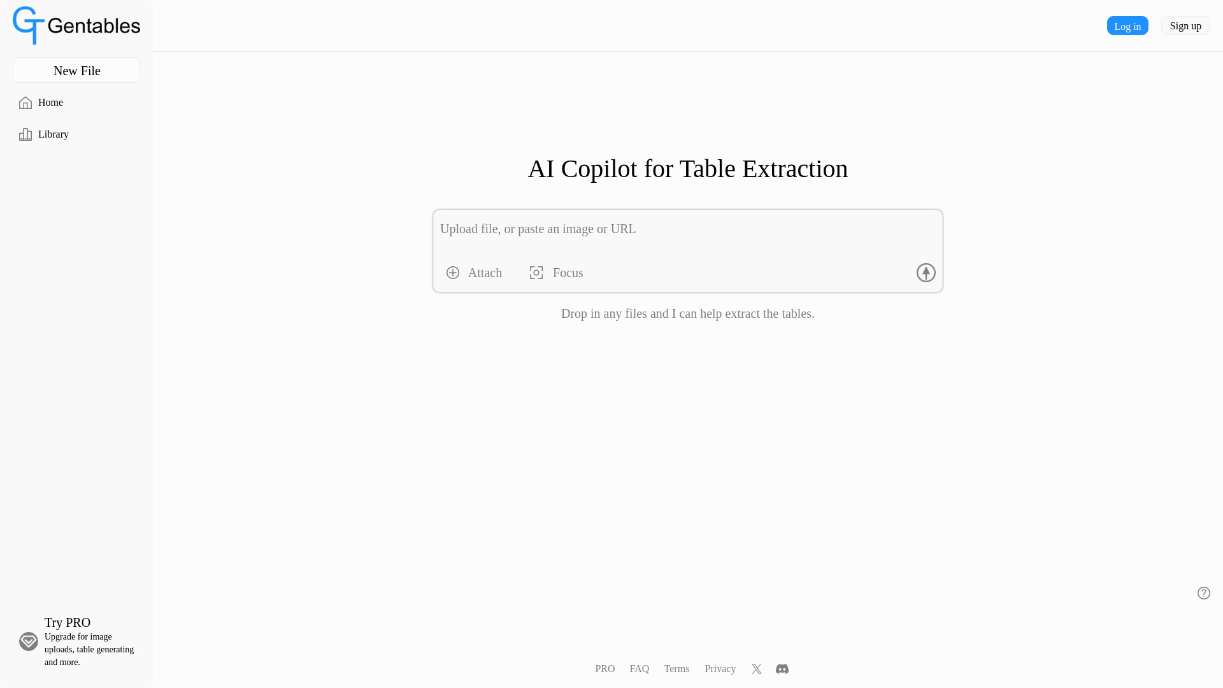Click the Gentables home logo icon
This screenshot has width=1223, height=688.
pos(28,25)
